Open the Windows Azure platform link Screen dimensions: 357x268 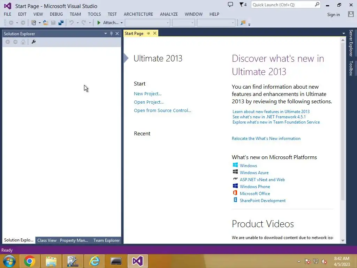tap(254, 172)
